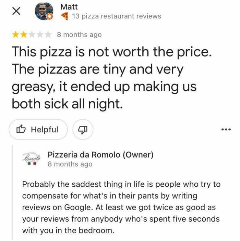Click the review's 8 months ago timestamp
240x241 pixels.
pyautogui.click(x=79, y=35)
